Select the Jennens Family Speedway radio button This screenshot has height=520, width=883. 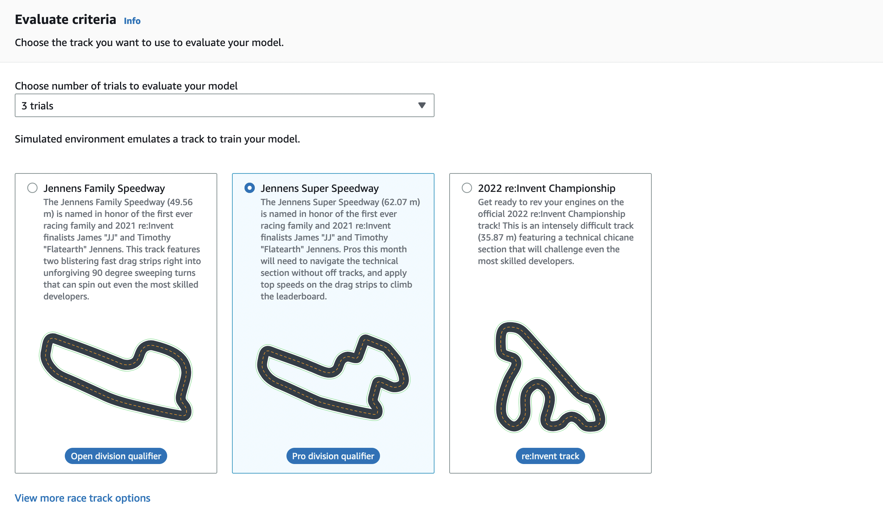[x=32, y=188]
